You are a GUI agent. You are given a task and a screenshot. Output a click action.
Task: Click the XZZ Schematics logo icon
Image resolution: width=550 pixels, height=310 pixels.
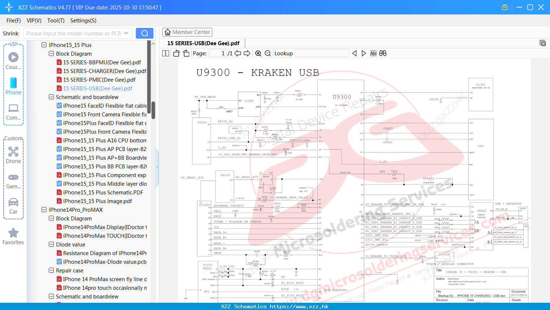tap(9, 7)
